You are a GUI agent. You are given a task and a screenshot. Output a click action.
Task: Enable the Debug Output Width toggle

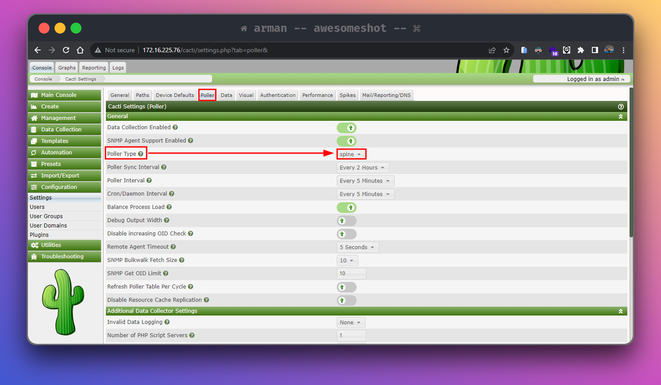pyautogui.click(x=346, y=221)
